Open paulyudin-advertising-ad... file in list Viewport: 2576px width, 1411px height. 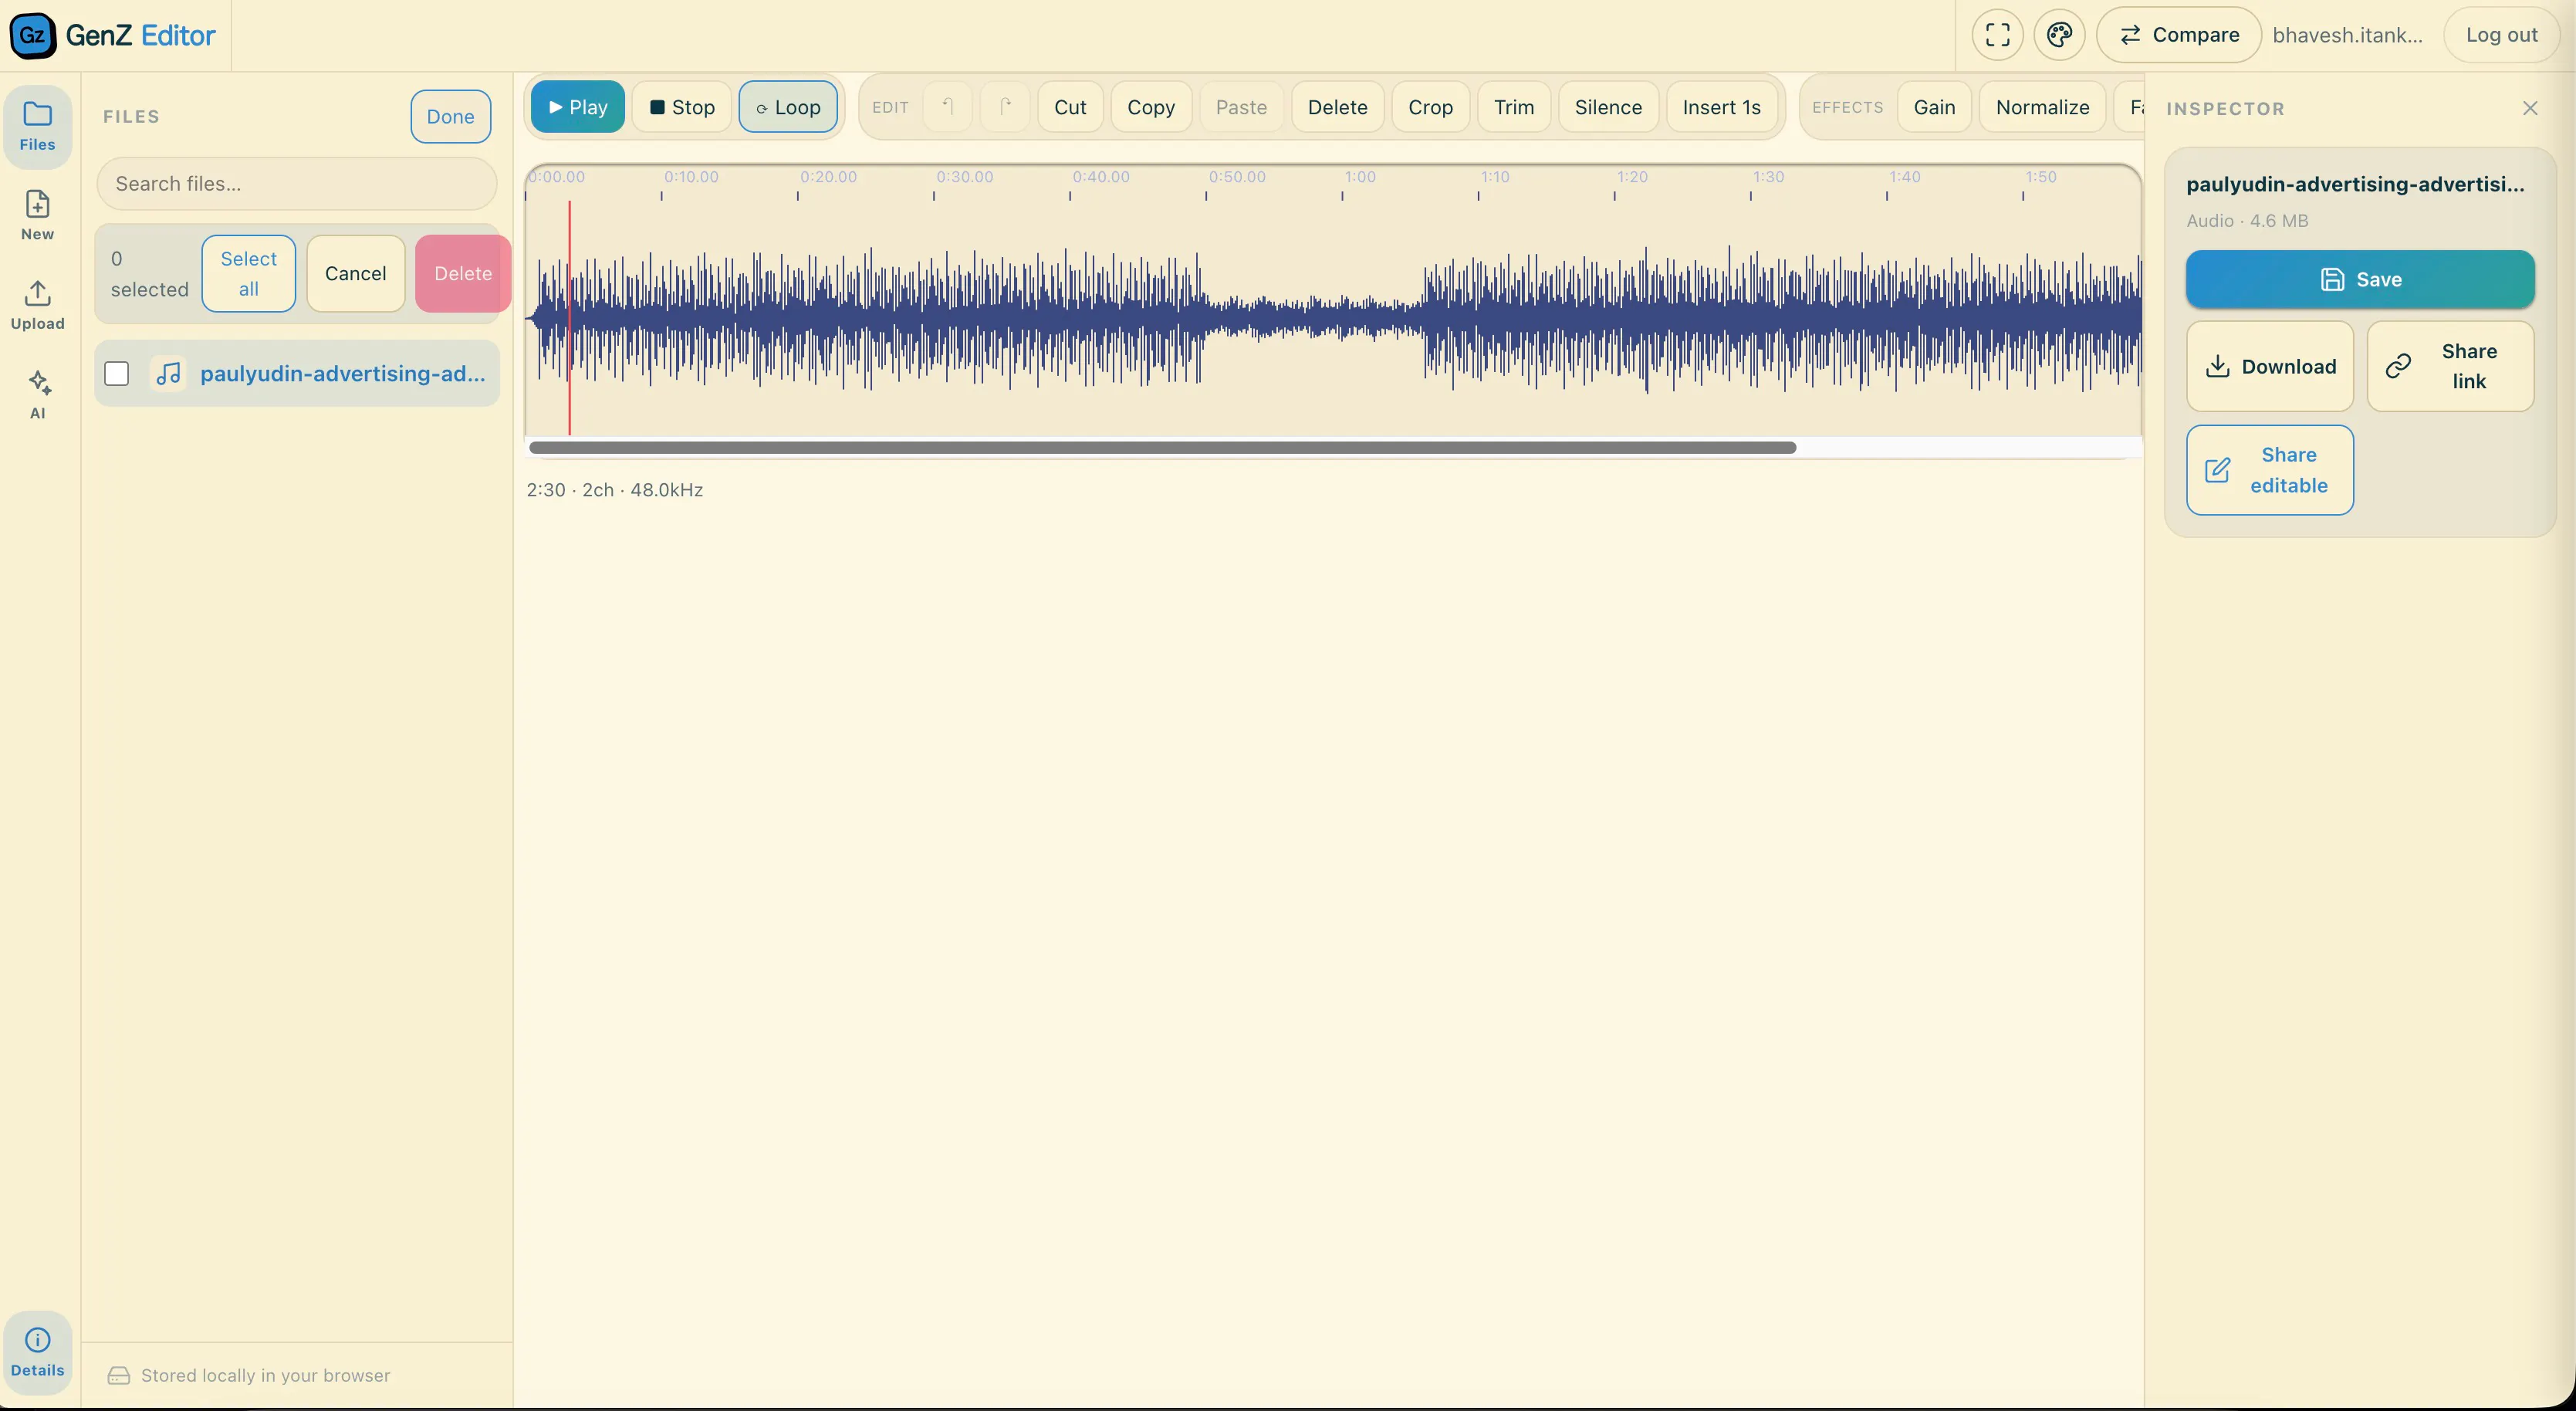click(297, 373)
